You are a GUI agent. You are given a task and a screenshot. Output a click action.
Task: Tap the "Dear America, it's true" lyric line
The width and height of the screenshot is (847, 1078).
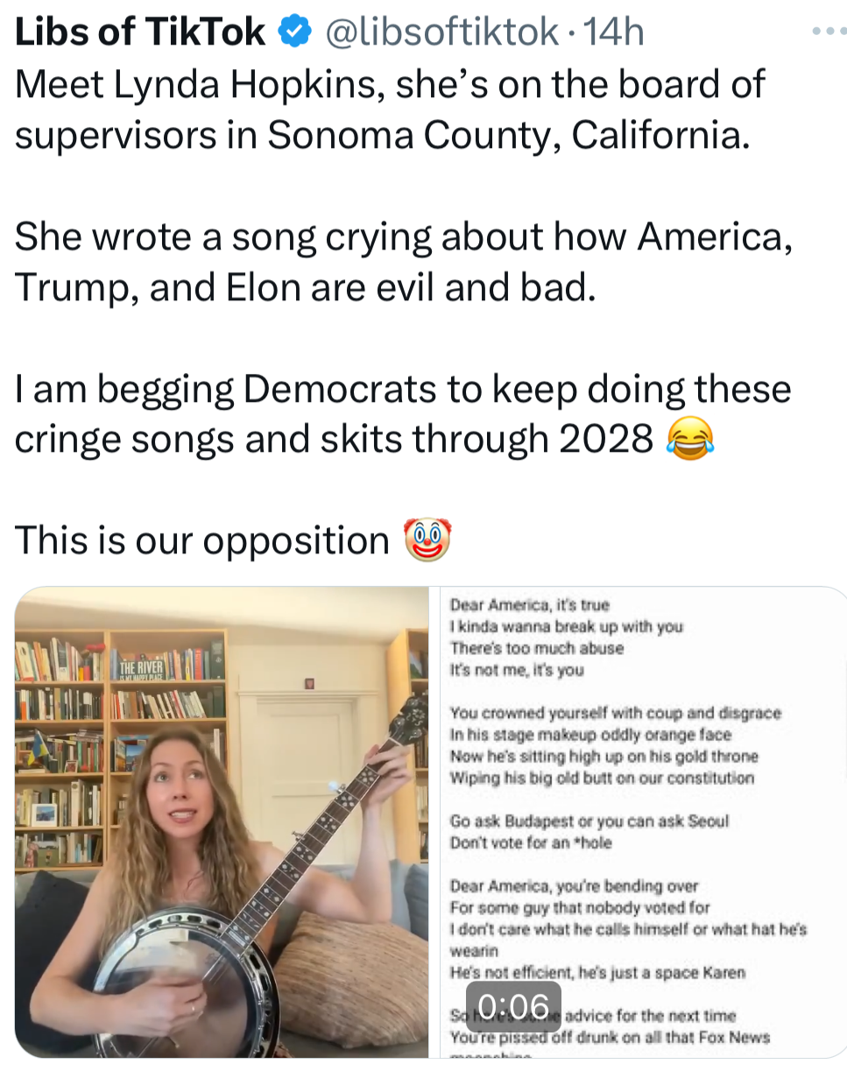click(x=529, y=605)
